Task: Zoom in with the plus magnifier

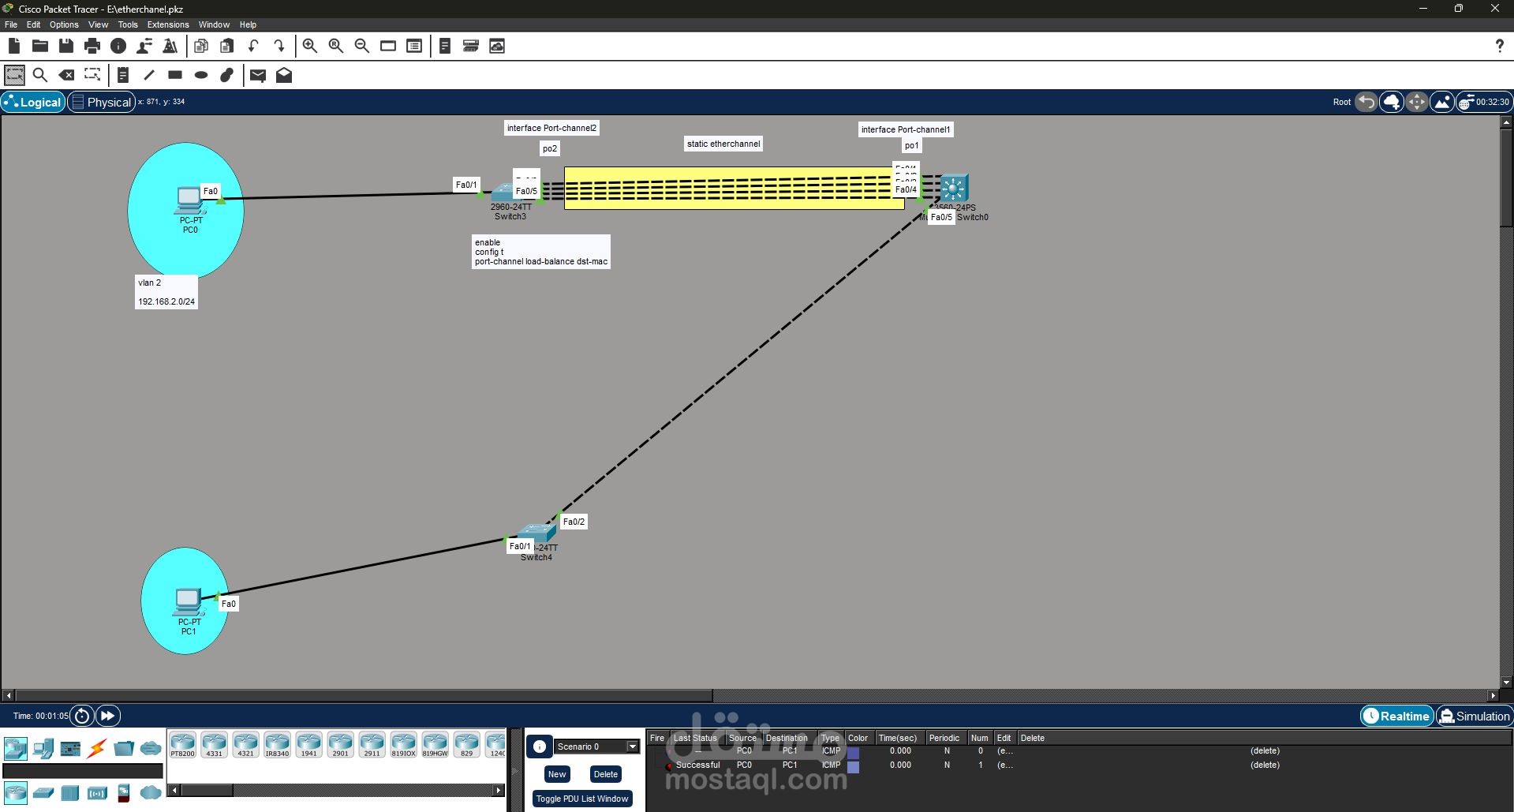Action: coord(310,46)
